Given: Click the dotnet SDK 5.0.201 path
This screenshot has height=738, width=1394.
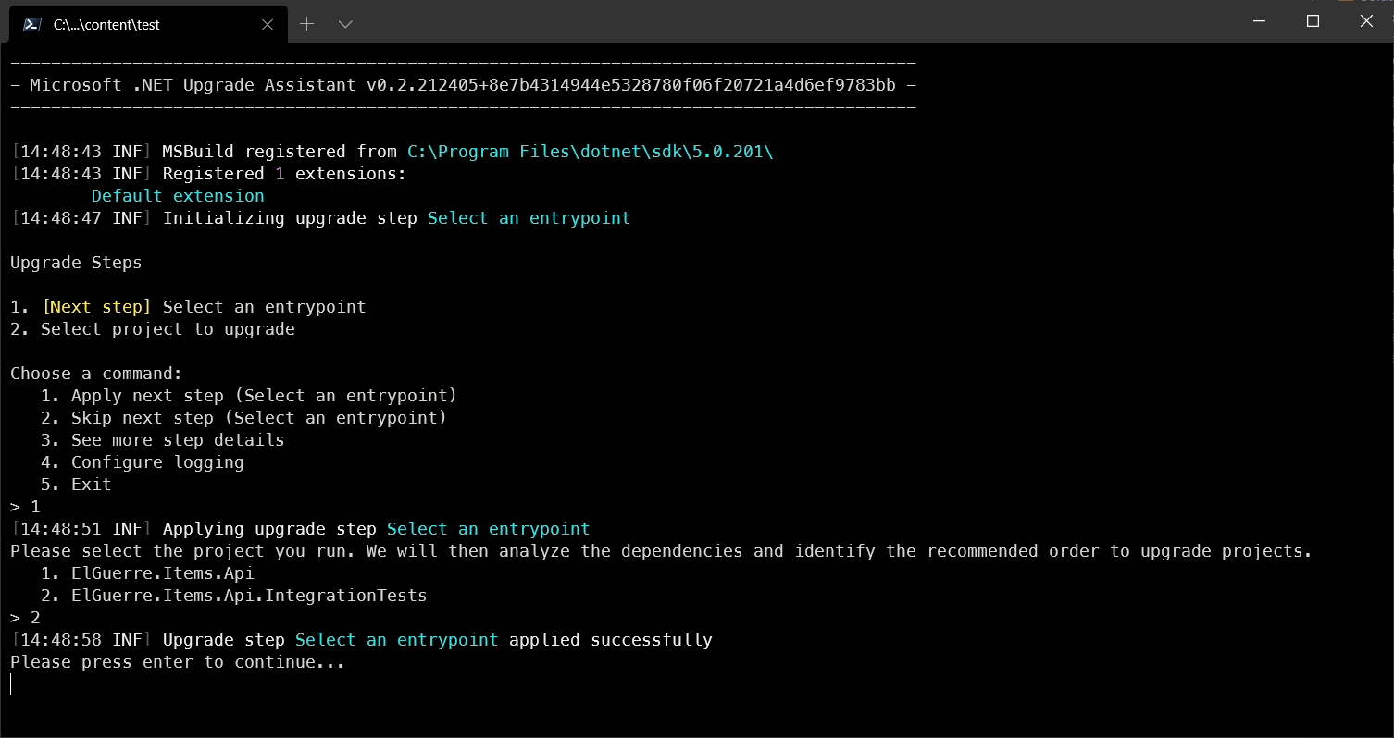Looking at the screenshot, I should 590,152.
